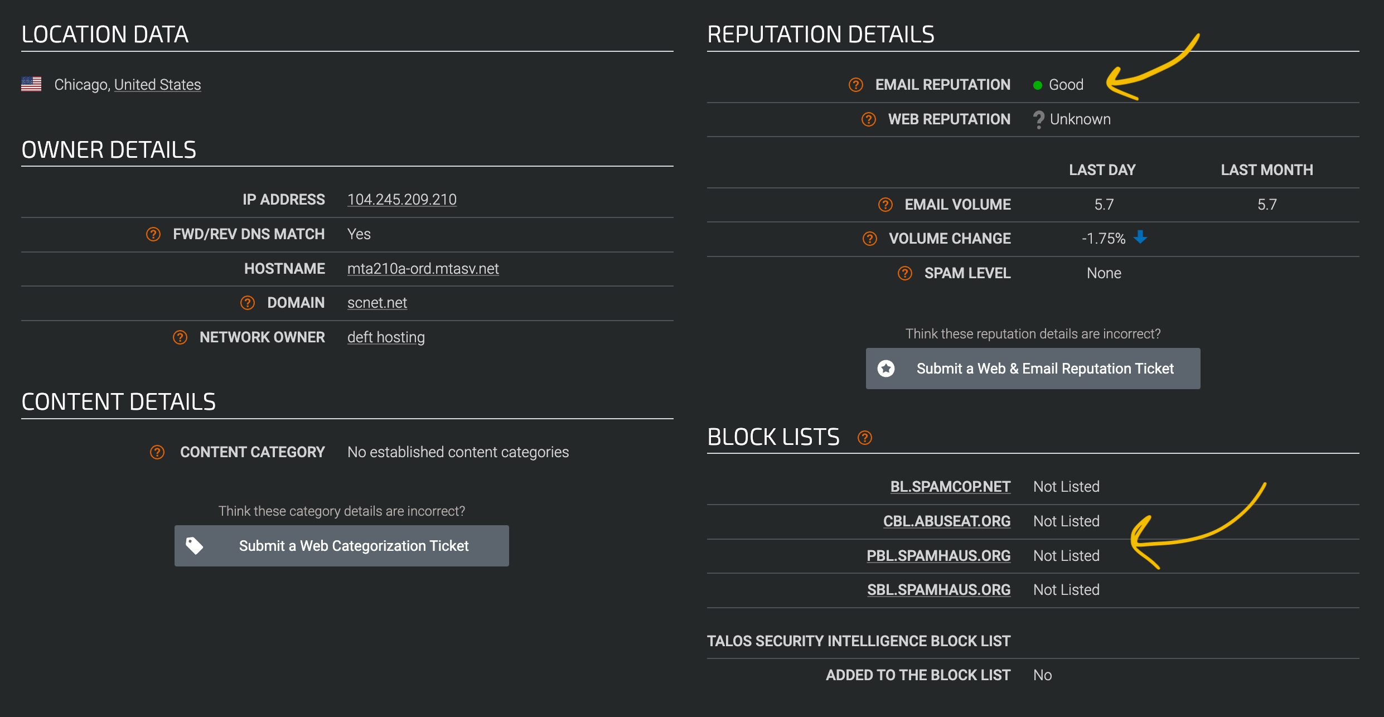Click the help icon beside EMAIL REPUTATION
This screenshot has width=1384, height=717.
(855, 84)
